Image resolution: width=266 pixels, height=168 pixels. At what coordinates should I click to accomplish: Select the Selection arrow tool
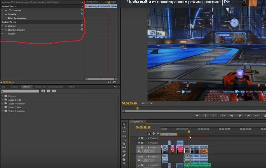[x=124, y=124]
